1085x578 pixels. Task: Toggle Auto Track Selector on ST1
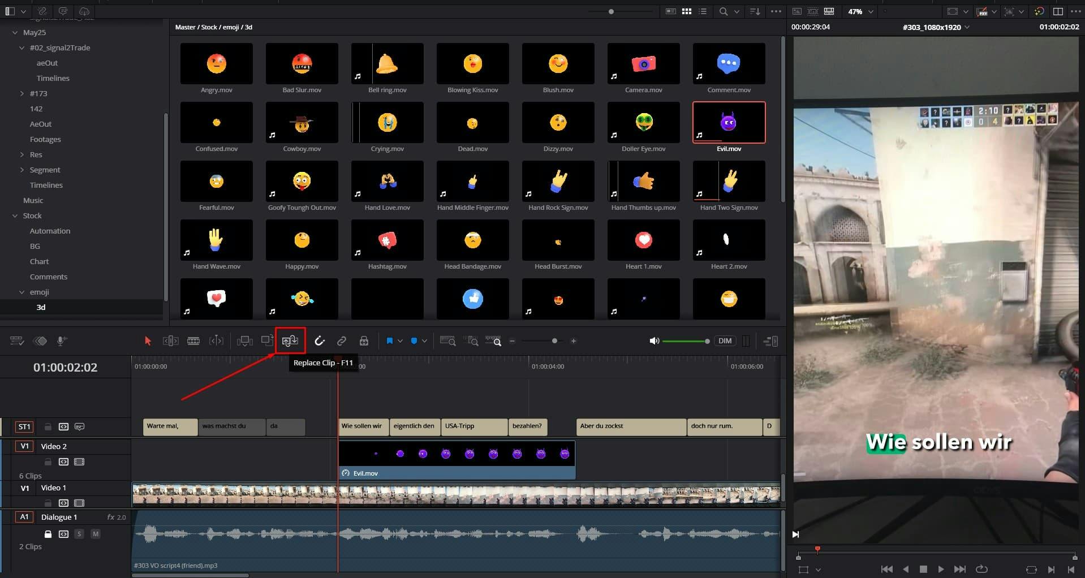[x=63, y=427]
